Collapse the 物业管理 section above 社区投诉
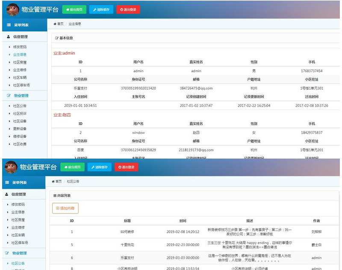The image size is (342, 270). (x=21, y=96)
